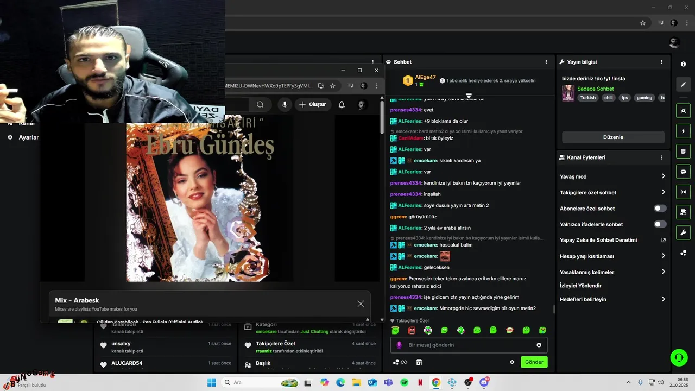
Task: Open the green headset support button
Action: pos(679,357)
